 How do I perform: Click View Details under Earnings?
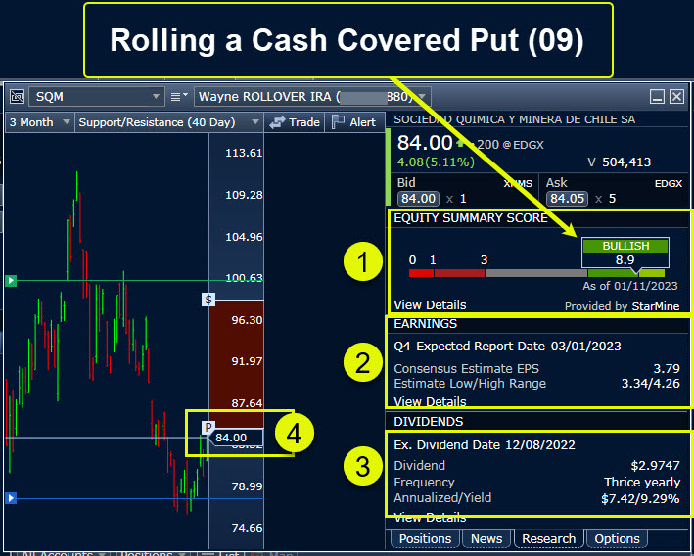click(x=430, y=401)
